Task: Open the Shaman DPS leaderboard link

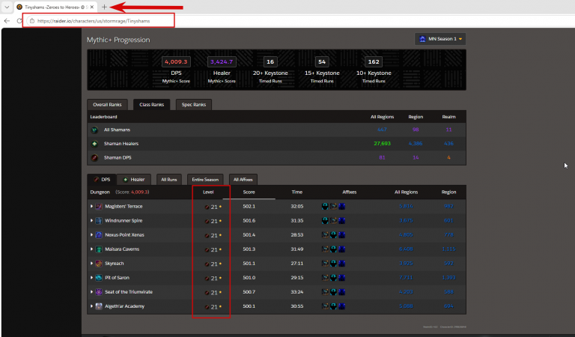Action: pyautogui.click(x=118, y=158)
